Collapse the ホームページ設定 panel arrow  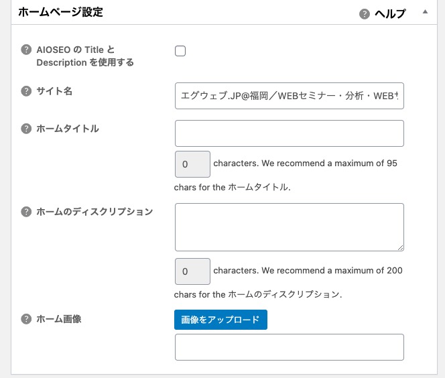point(424,12)
